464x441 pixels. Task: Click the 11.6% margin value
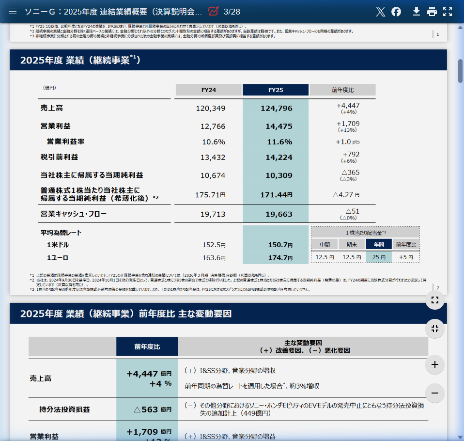279,142
